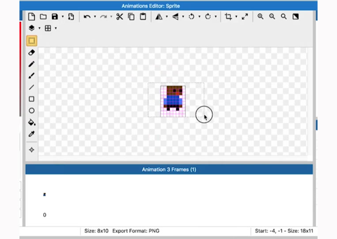The width and height of the screenshot is (337, 239).
Task: Click the layers stack icon
Action: pos(32,28)
